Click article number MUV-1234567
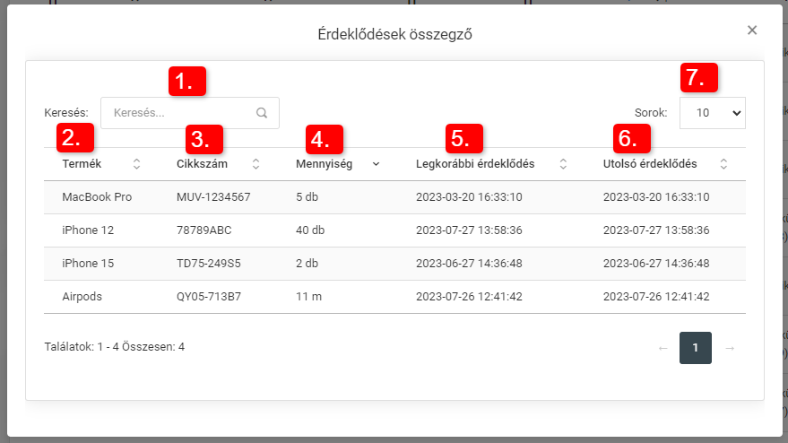Screen dimensions: 788x443 [x=213, y=197]
